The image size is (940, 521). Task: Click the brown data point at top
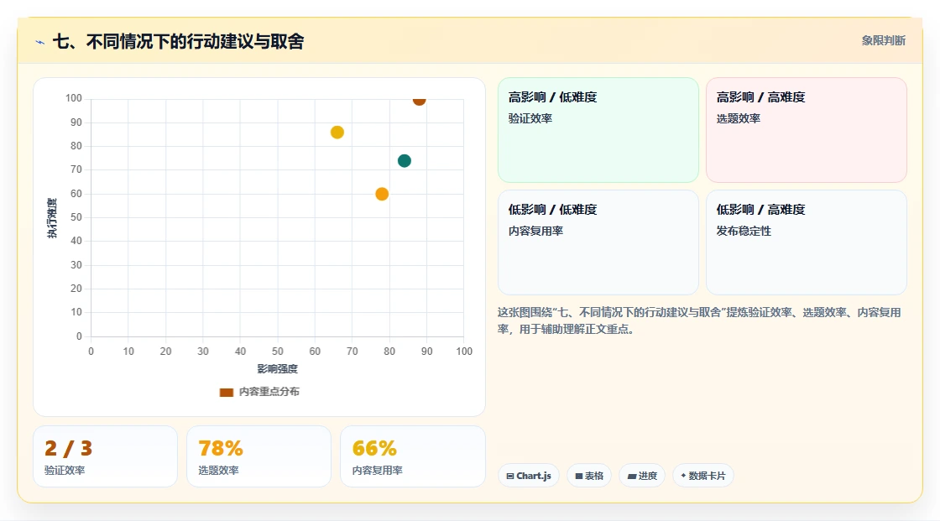pyautogui.click(x=419, y=100)
